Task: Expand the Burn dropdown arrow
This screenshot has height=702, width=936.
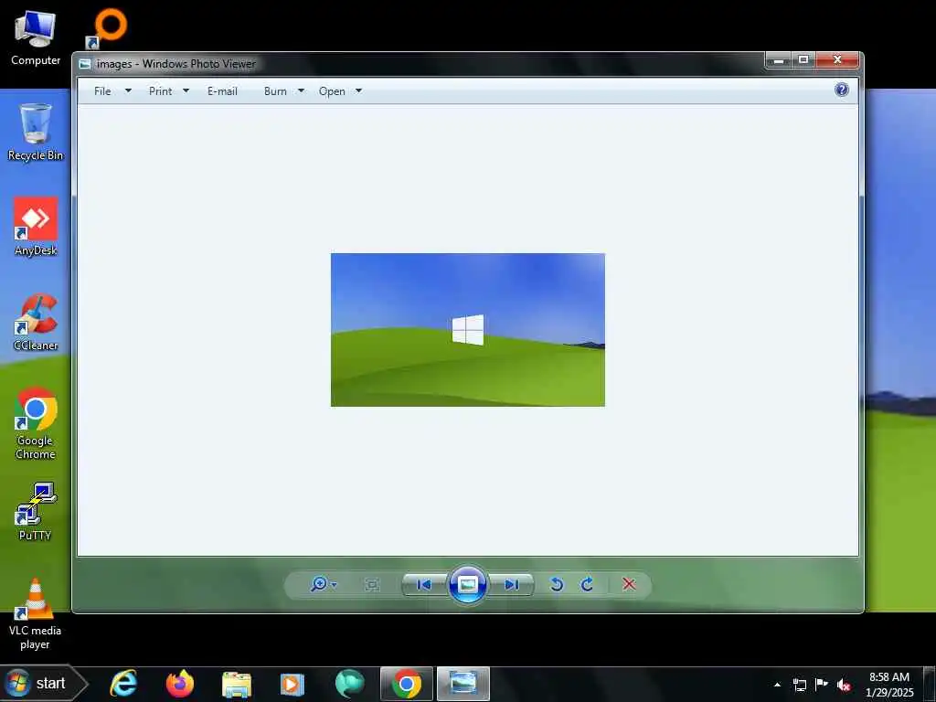Action: point(301,90)
